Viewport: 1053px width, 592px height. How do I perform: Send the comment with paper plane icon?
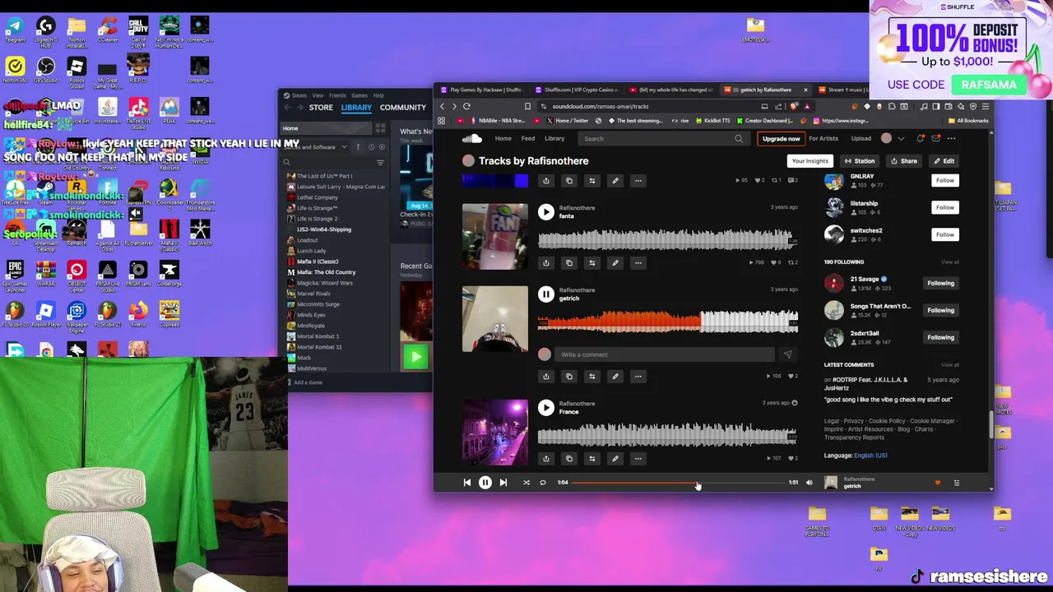[x=787, y=354]
